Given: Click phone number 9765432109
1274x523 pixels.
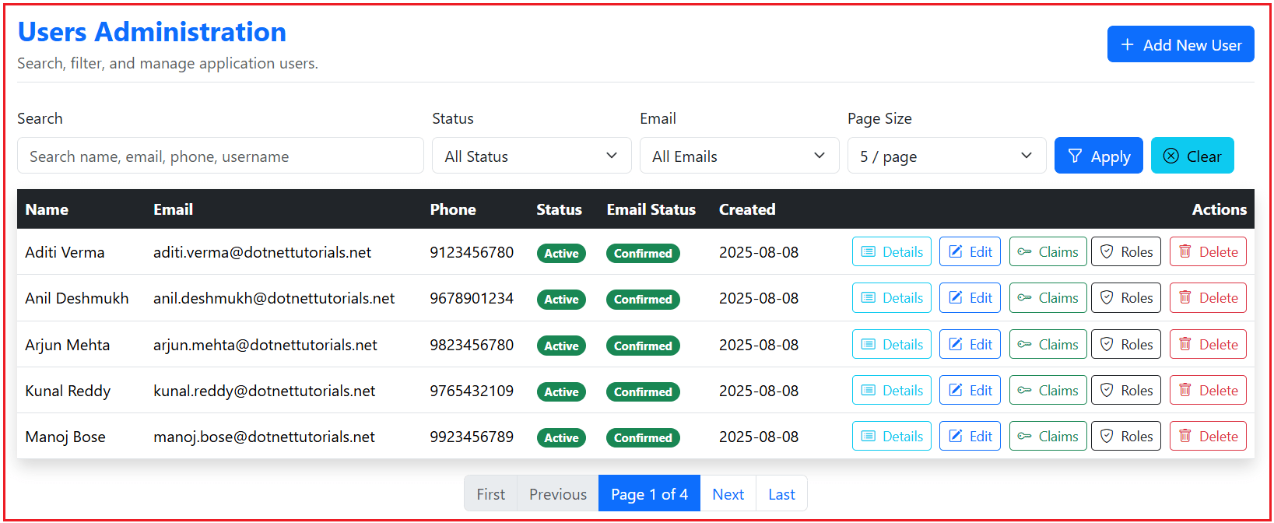Looking at the screenshot, I should click(x=472, y=391).
